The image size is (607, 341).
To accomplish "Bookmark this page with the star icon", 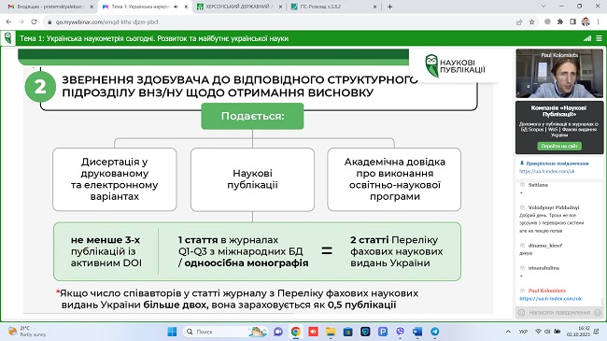I will [x=532, y=22].
